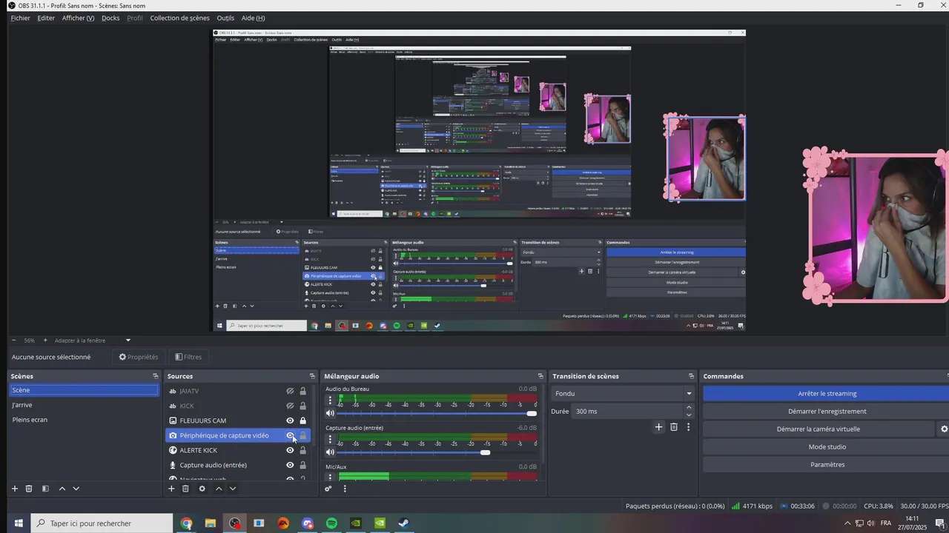Viewport: 949px width, 533px height.
Task: Move the source up in Sources list
Action: pos(219,489)
